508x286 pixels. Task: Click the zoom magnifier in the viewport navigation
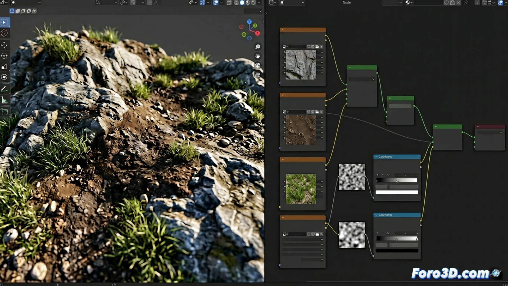257,47
